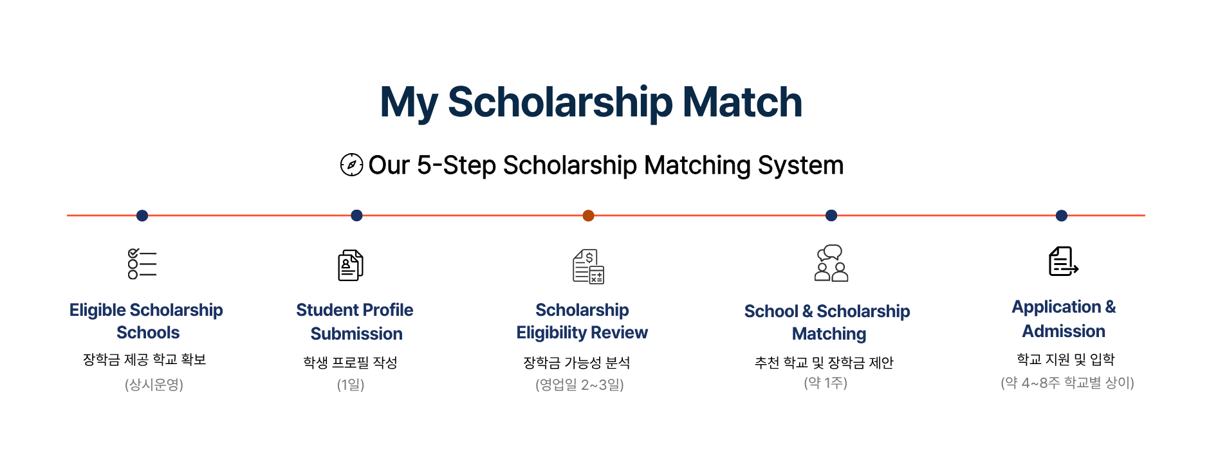Click the My Scholarship Match heading

[x=591, y=103]
